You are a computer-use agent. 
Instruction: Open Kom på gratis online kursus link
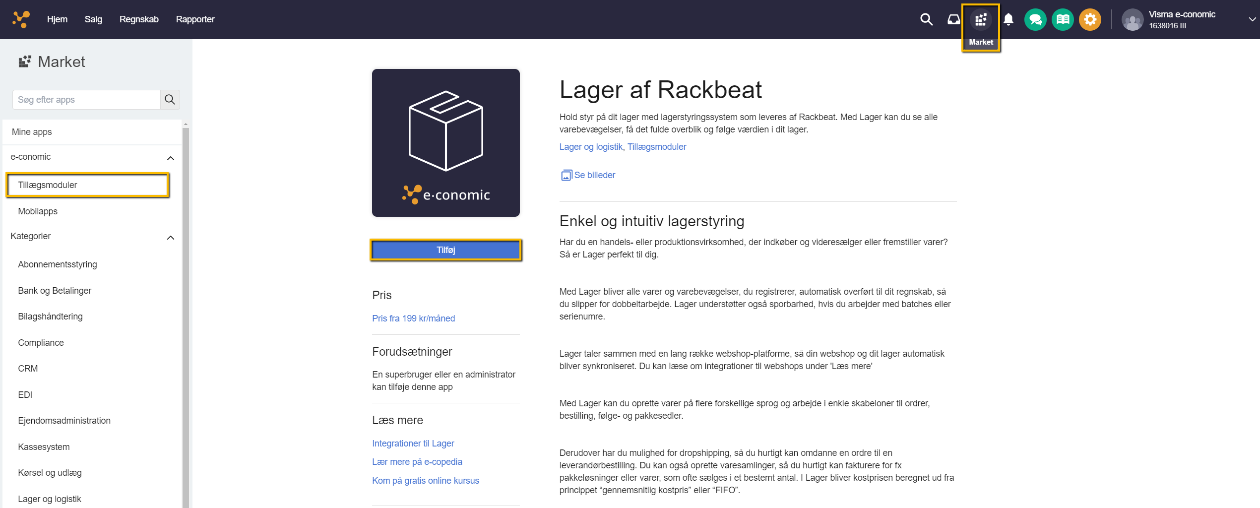426,481
